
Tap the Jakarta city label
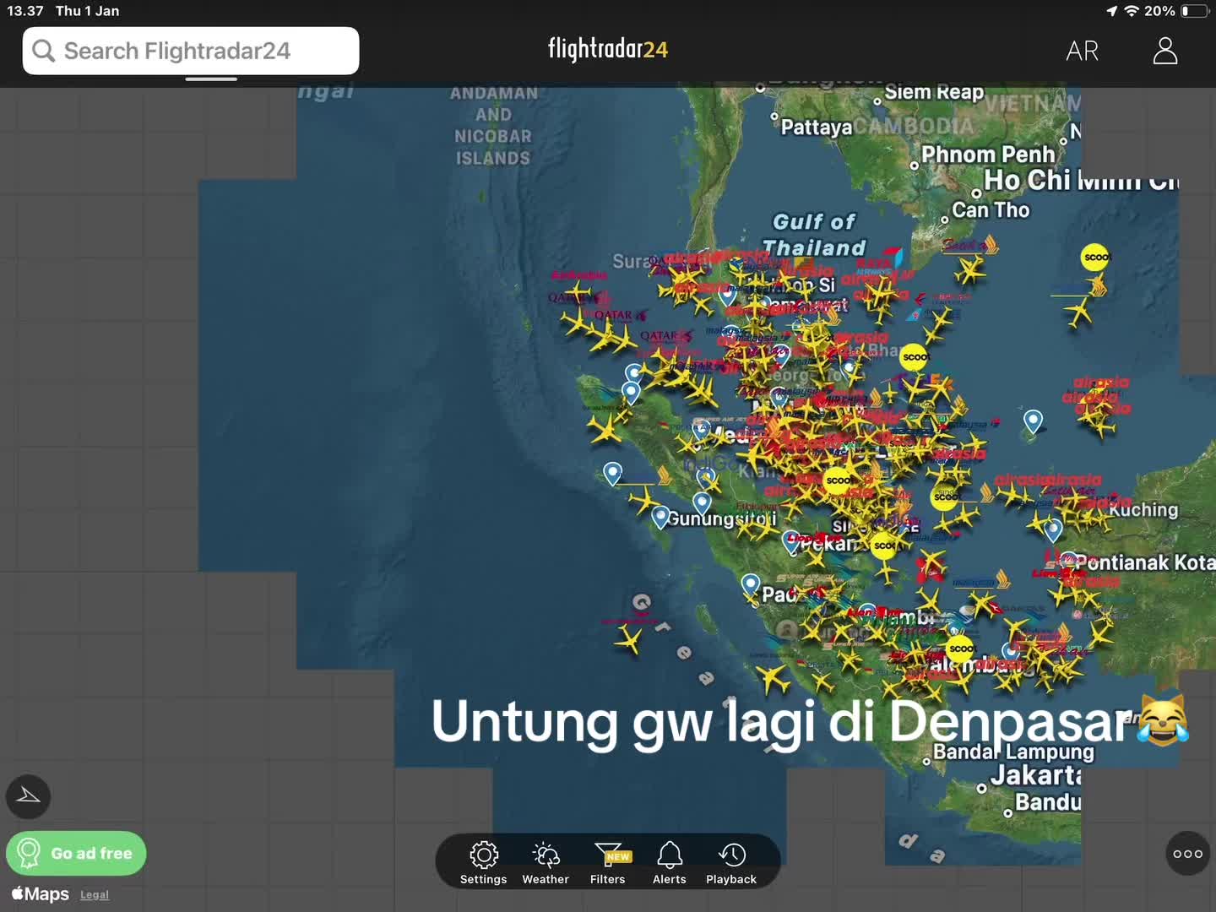[1036, 775]
